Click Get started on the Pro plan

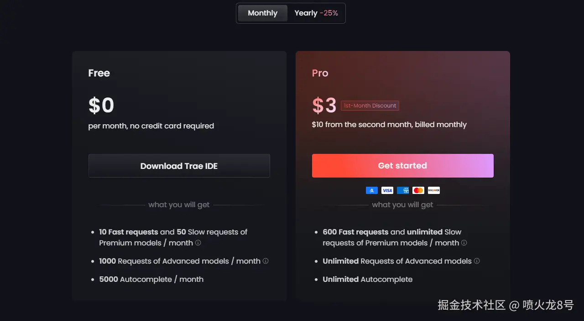[402, 165]
